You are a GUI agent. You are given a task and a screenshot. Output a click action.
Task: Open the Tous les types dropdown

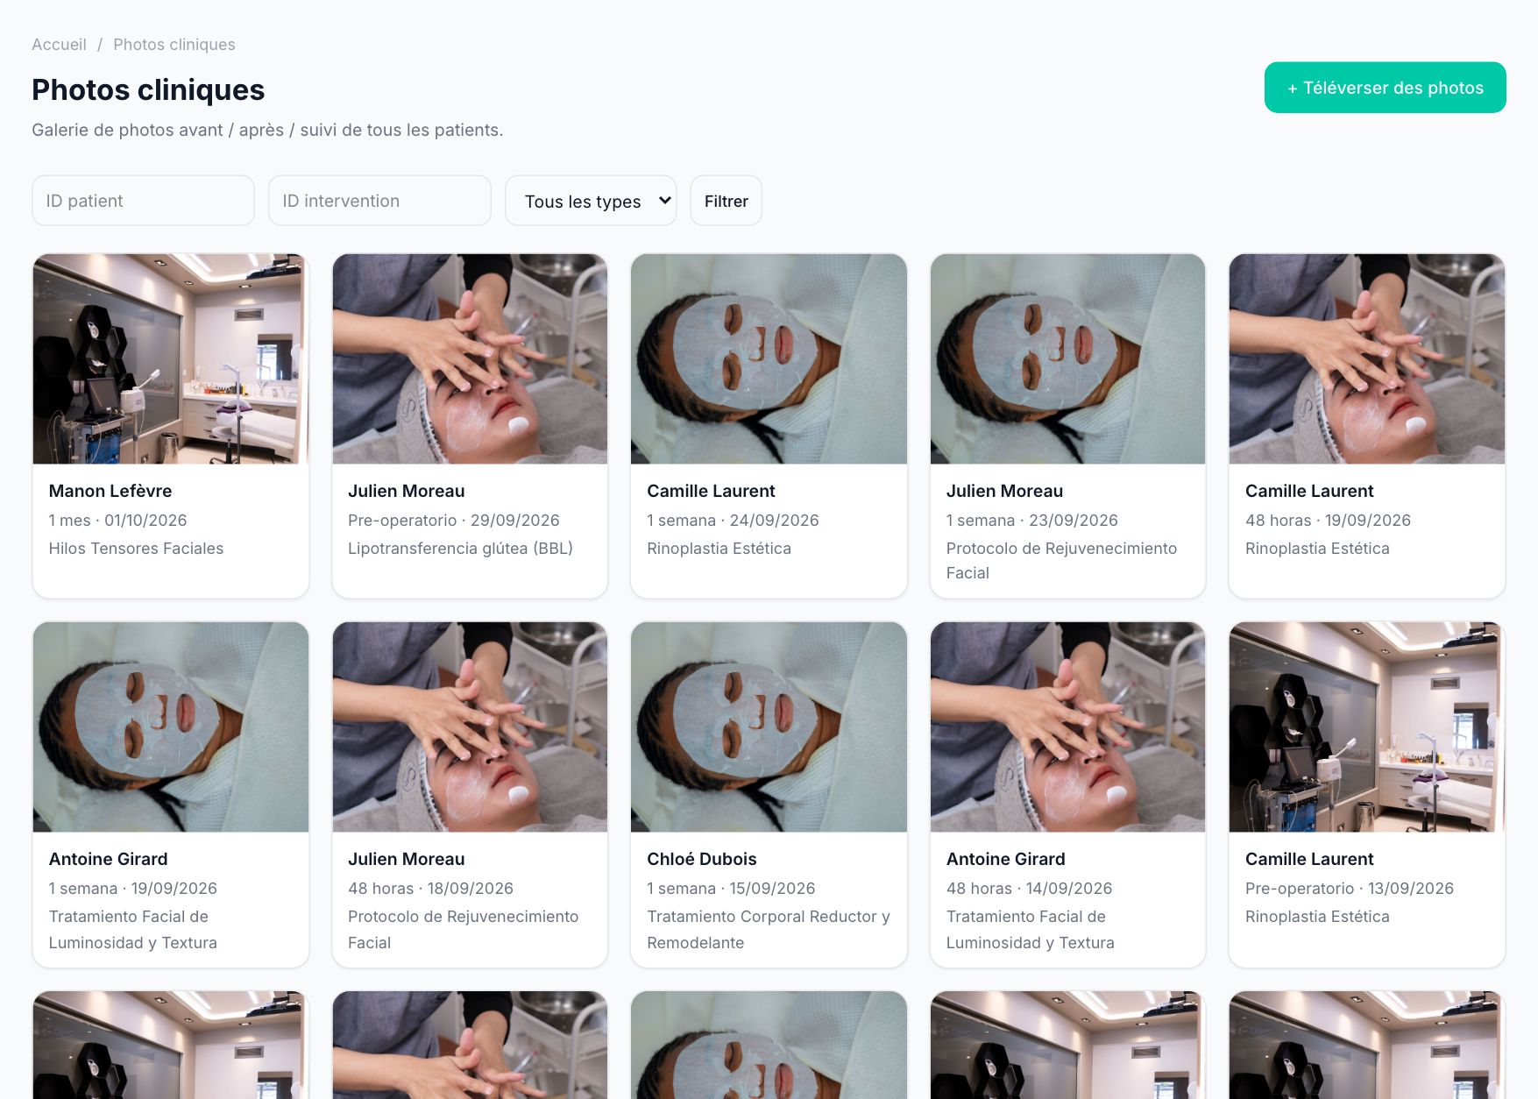pyautogui.click(x=591, y=201)
